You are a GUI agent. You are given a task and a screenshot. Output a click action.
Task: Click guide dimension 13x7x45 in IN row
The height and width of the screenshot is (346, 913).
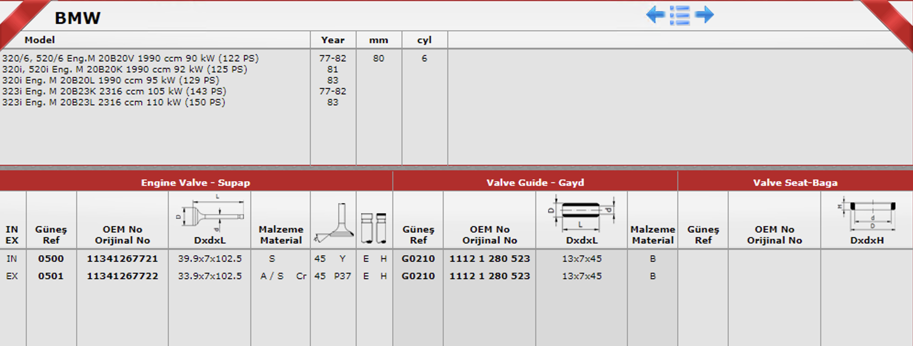click(582, 259)
